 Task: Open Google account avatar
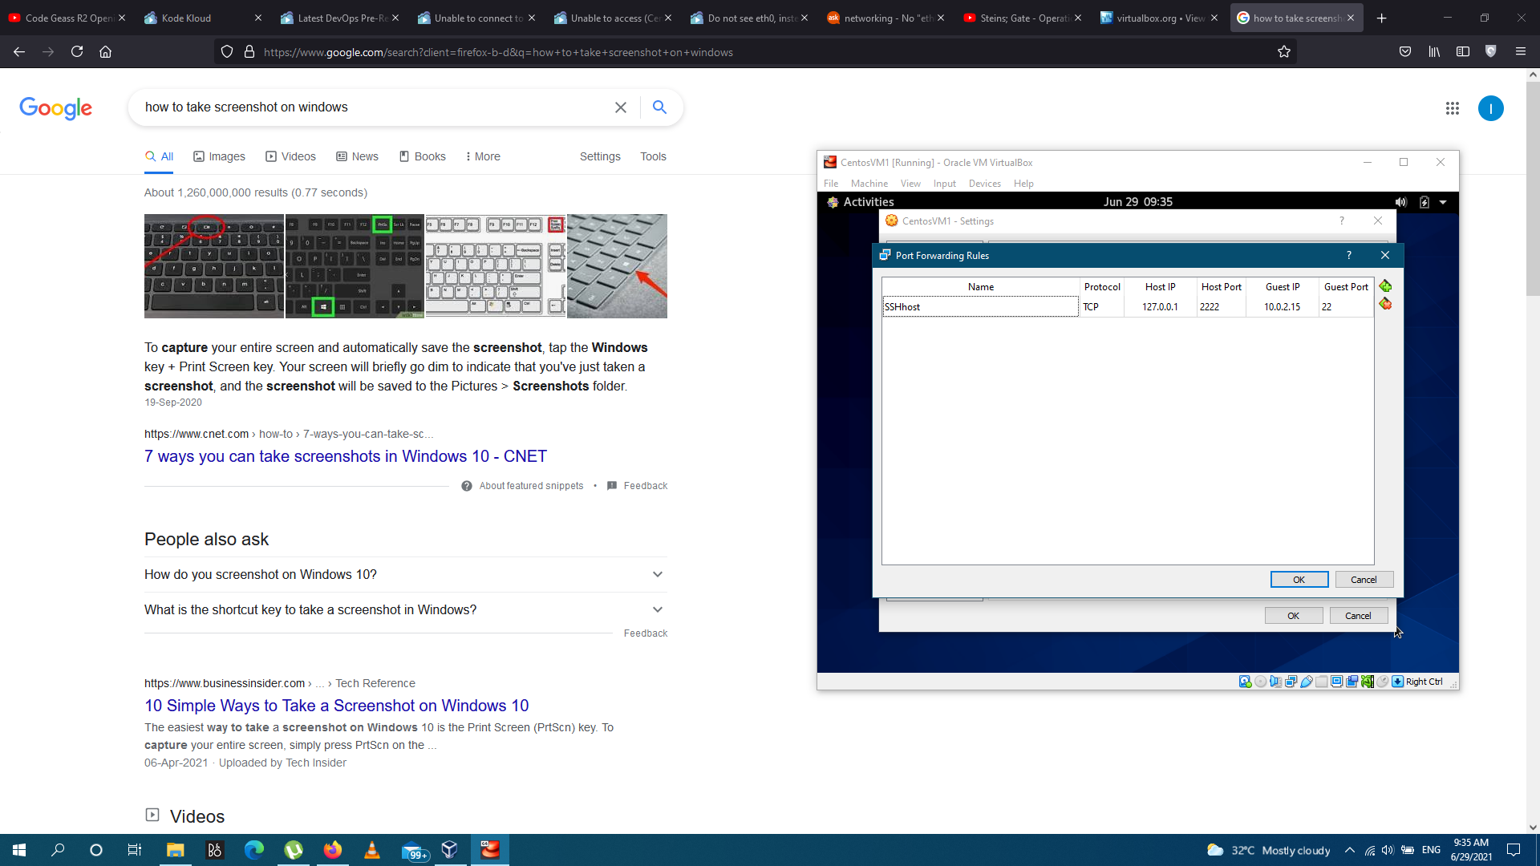coord(1490,108)
